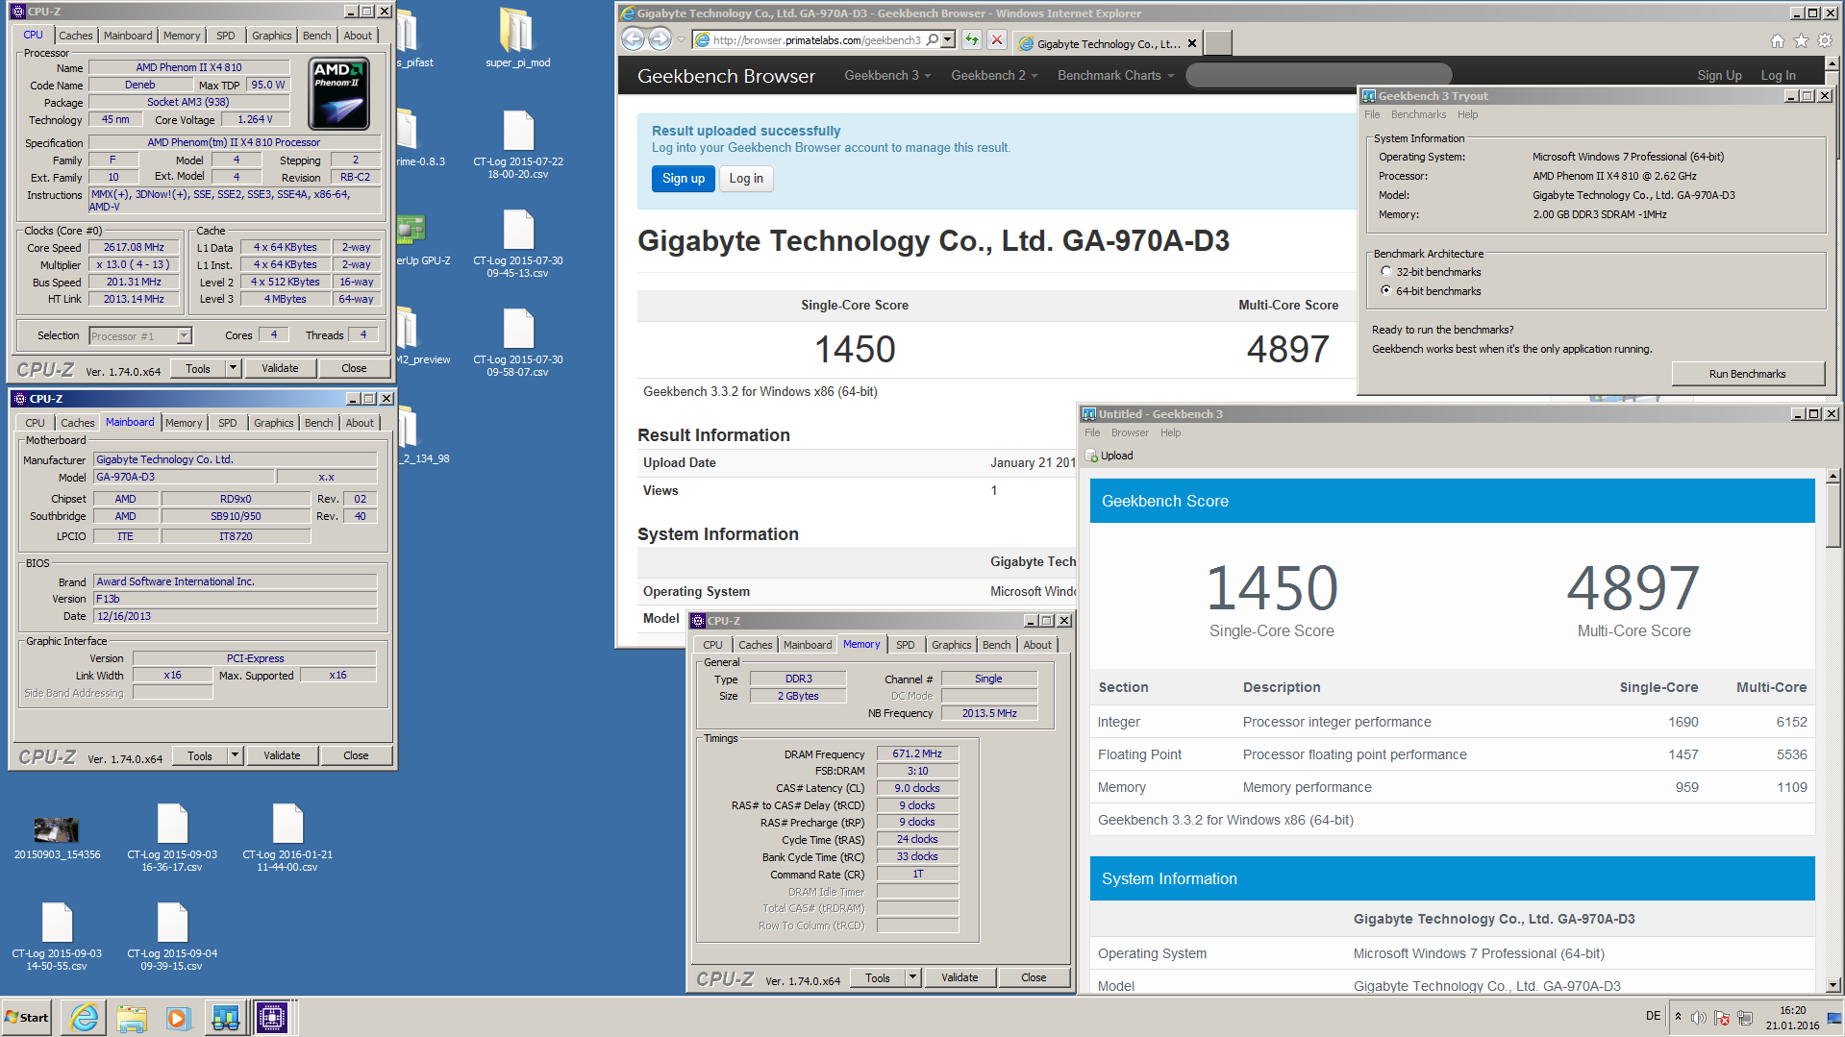Click Geekbench 3 results vertical scrollbar
Viewport: 1845px width, 1037px height.
click(1833, 730)
